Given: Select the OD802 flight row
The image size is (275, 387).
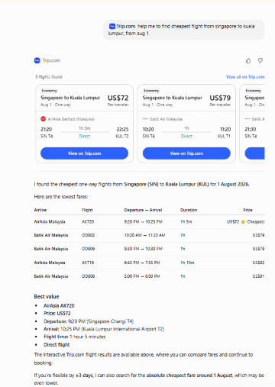Looking at the screenshot, I should (x=149, y=235).
